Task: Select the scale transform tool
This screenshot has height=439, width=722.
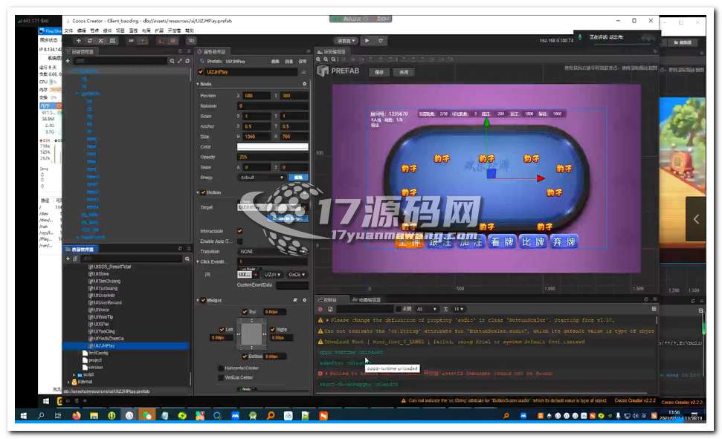Action: pyautogui.click(x=101, y=41)
